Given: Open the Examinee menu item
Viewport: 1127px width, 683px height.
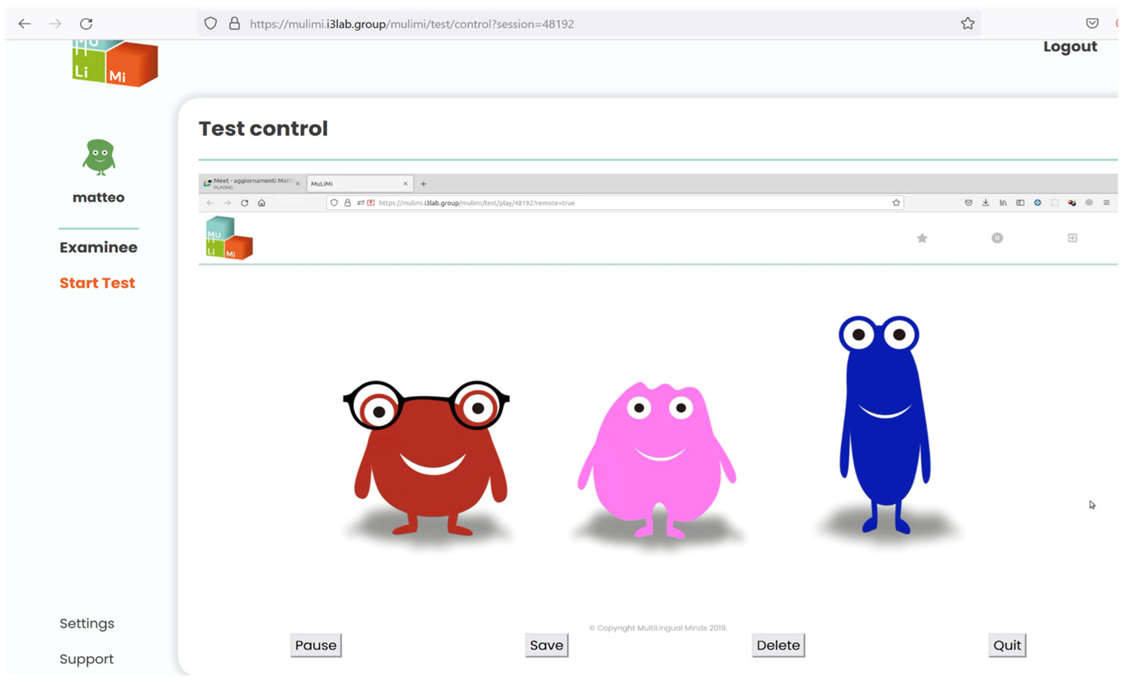Looking at the screenshot, I should pyautogui.click(x=98, y=247).
